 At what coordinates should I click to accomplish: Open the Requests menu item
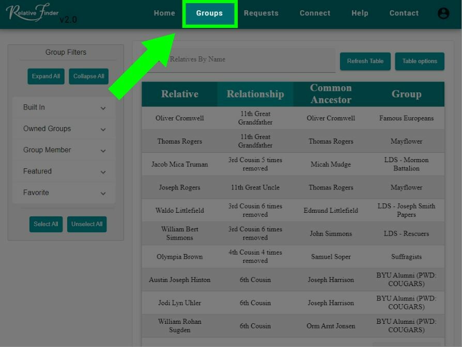click(x=261, y=13)
